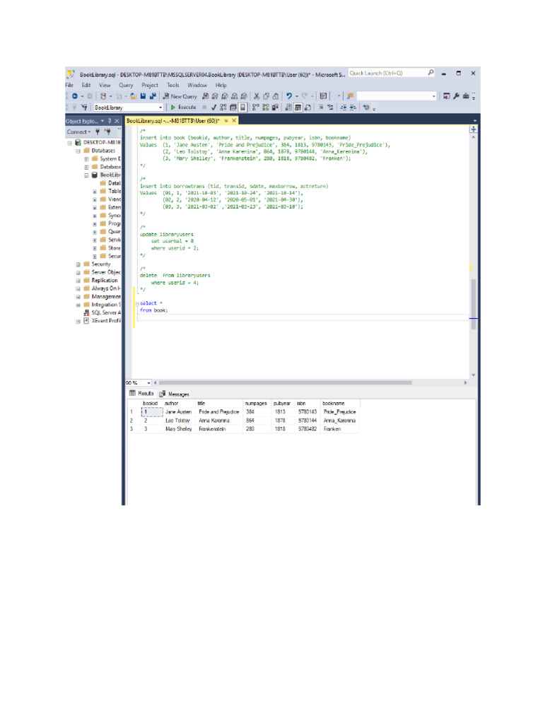Click the Results to Grid icon

click(x=298, y=107)
